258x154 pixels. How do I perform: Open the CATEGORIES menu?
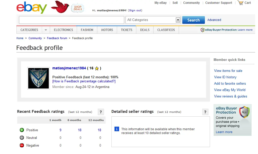click(29, 30)
